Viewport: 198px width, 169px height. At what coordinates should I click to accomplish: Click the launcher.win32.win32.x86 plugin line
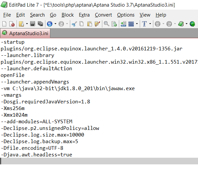click(99, 62)
